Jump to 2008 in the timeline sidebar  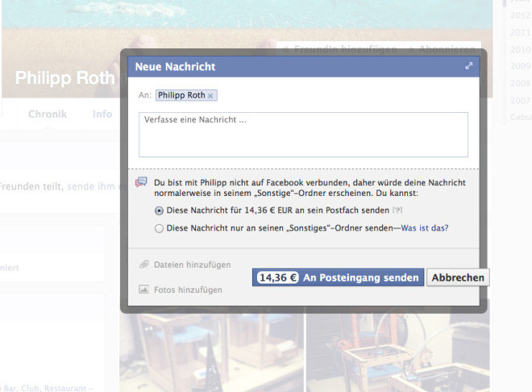click(521, 83)
